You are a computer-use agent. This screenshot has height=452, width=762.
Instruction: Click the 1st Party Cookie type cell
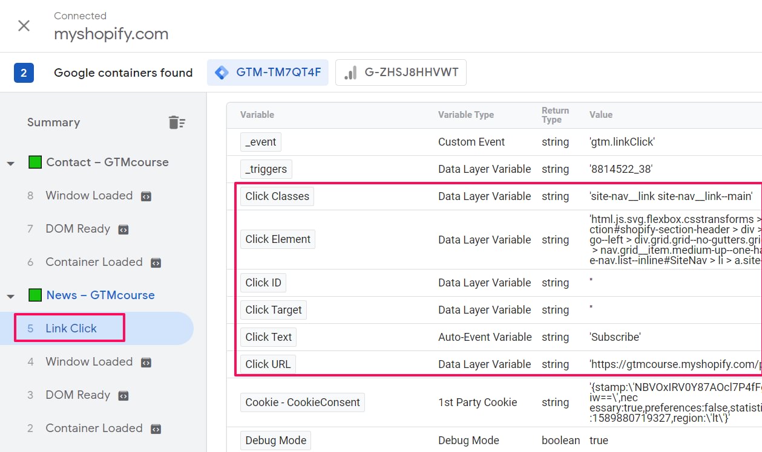tap(478, 402)
